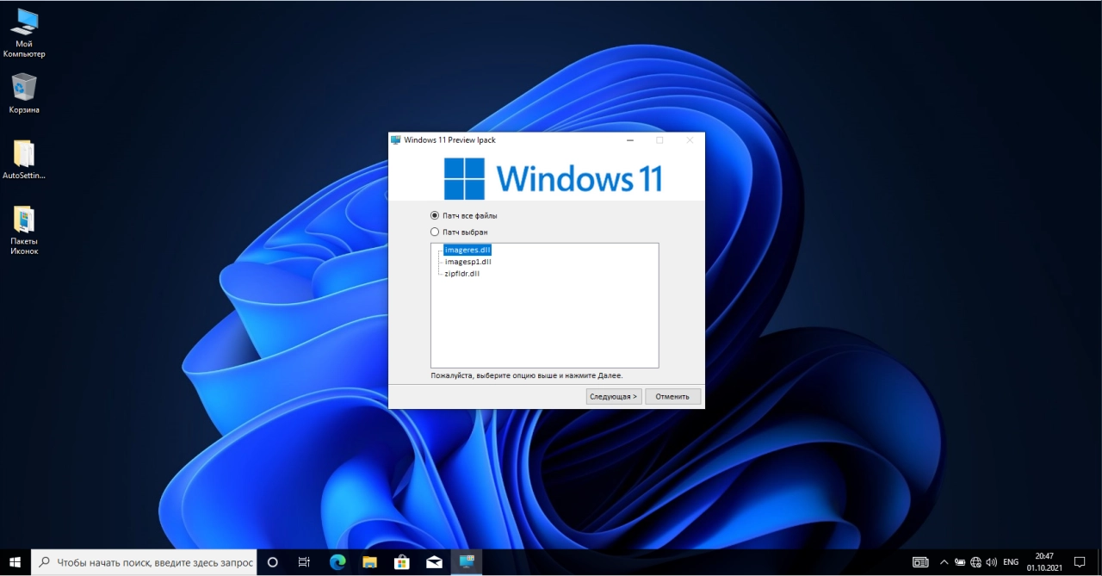This screenshot has width=1102, height=576.
Task: Click the Ipack installer title bar icon
Action: coord(396,139)
